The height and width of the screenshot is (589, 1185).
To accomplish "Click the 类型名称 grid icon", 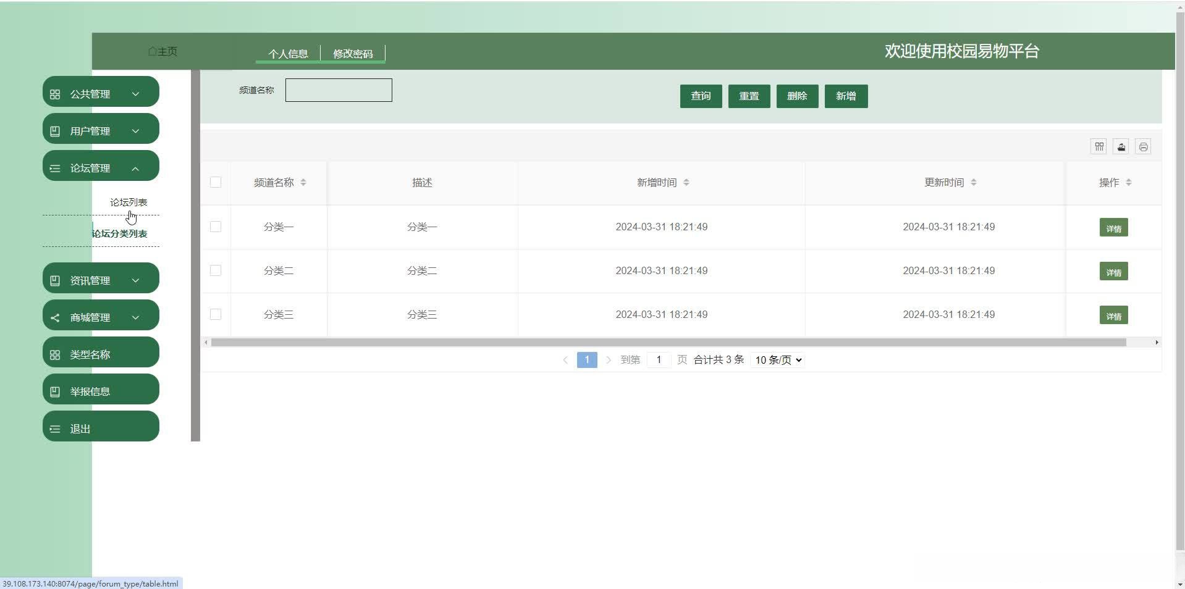I will coord(55,355).
